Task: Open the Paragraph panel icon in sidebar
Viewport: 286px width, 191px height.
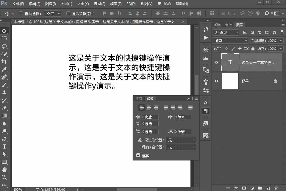Action: pos(206,111)
